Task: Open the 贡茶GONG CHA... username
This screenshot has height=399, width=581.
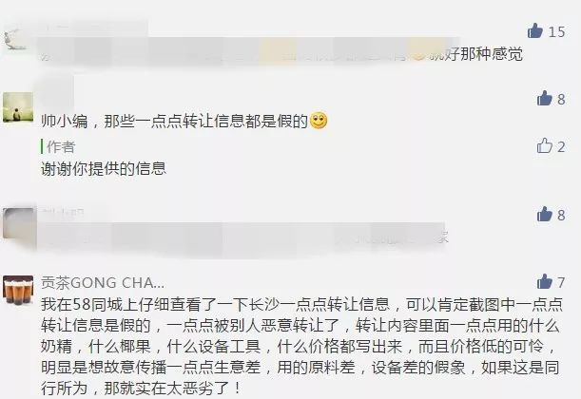Action: coord(103,283)
